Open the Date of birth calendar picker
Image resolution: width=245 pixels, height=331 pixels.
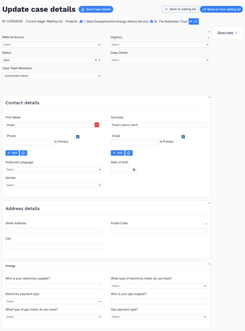pos(134,170)
